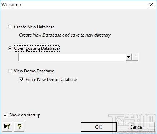Disable the Show on startup checkbox

point(5,115)
